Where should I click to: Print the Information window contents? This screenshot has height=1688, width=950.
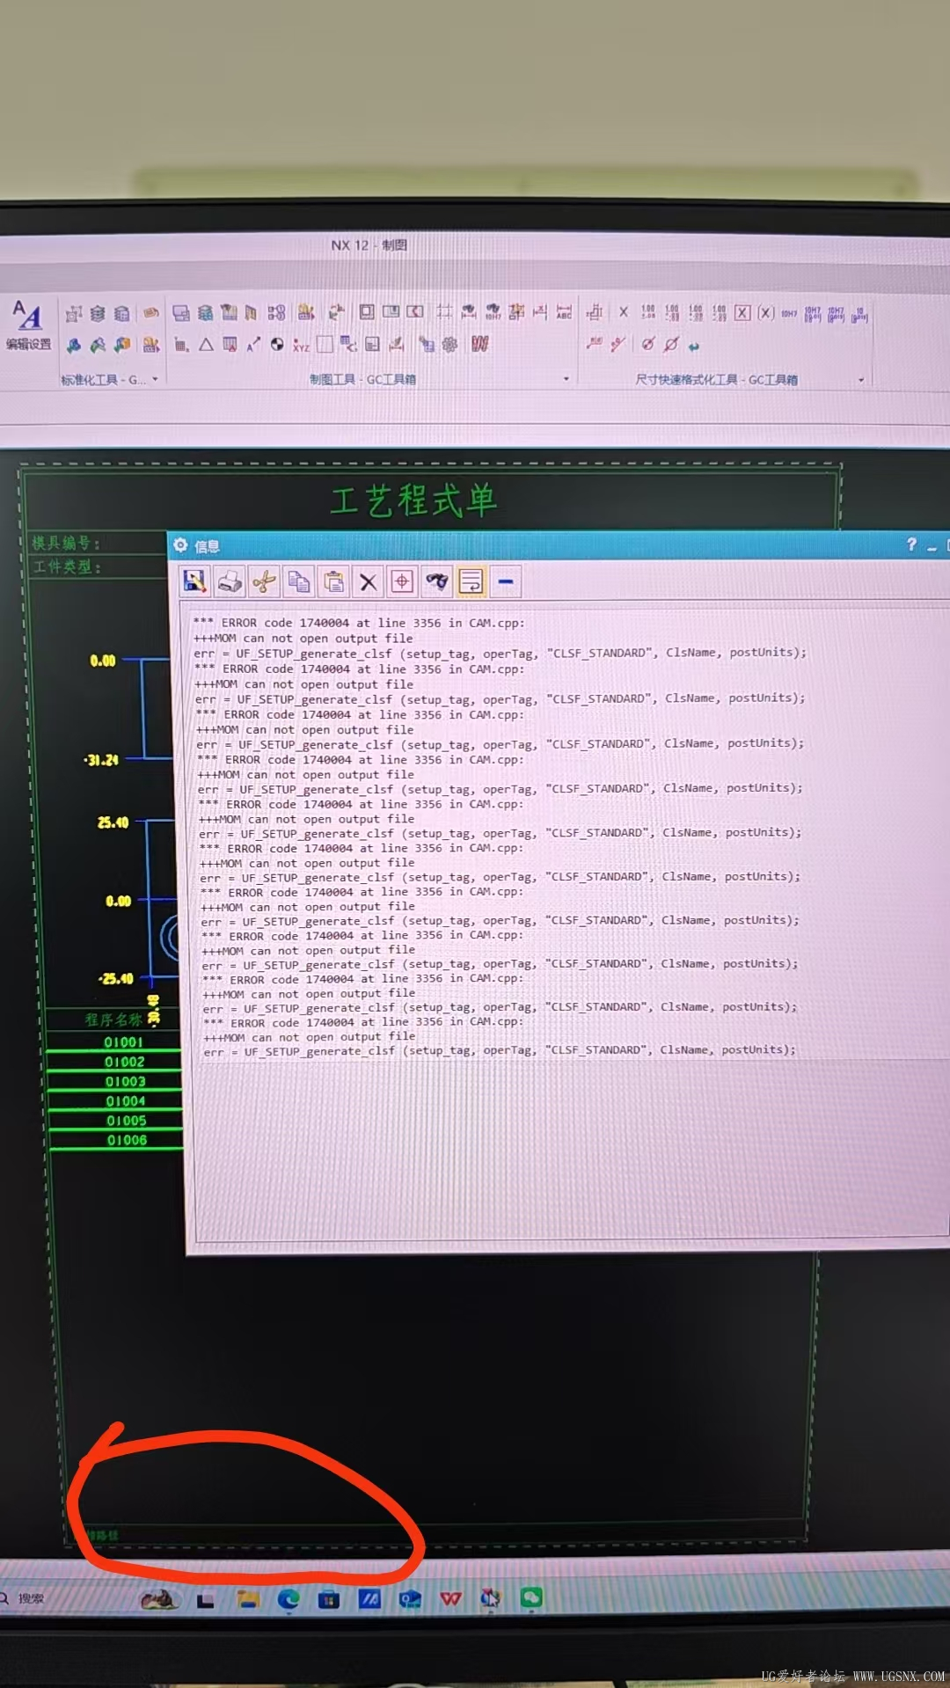[x=230, y=581]
